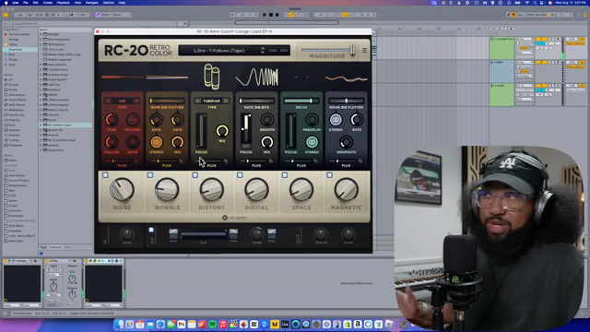Click the tube pair graphic above Distort

(212, 77)
